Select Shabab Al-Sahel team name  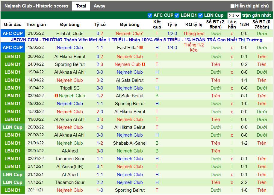130,143
